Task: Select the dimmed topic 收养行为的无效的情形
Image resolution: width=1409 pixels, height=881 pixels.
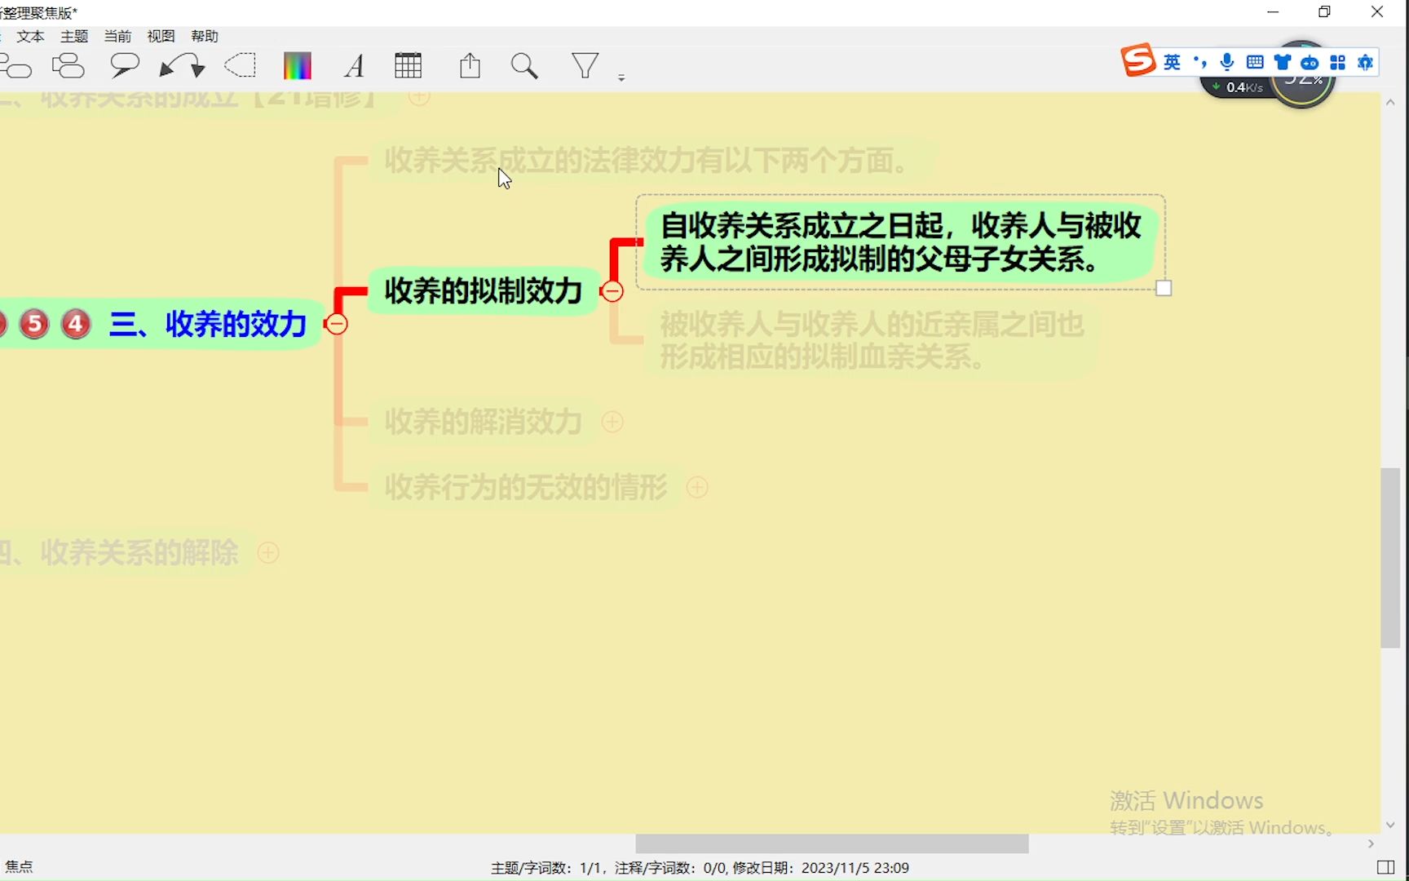Action: point(526,487)
